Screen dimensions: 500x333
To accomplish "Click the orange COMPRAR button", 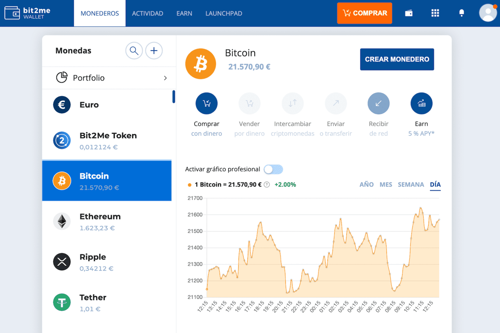I will pyautogui.click(x=365, y=13).
